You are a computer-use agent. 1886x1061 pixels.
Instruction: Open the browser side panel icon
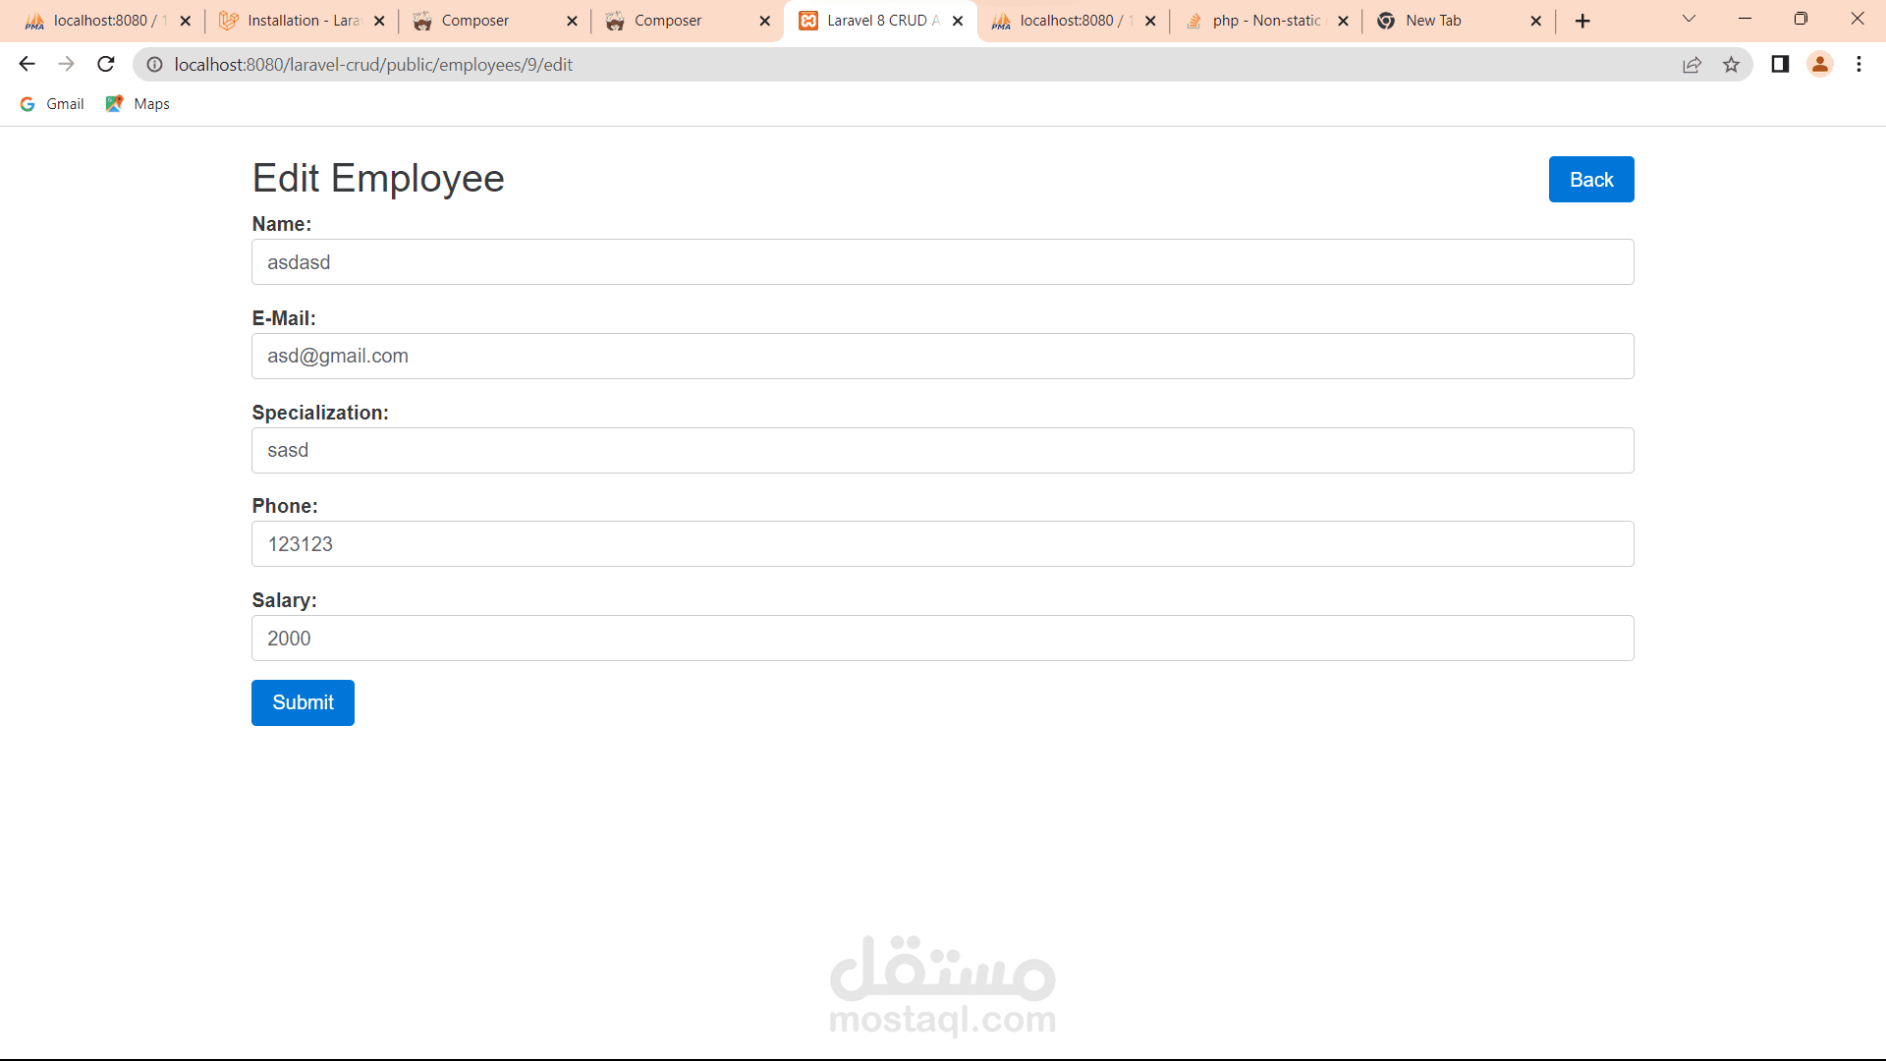click(x=1780, y=65)
